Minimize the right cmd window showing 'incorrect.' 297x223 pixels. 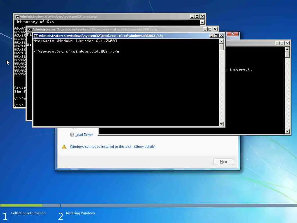tap(277, 43)
